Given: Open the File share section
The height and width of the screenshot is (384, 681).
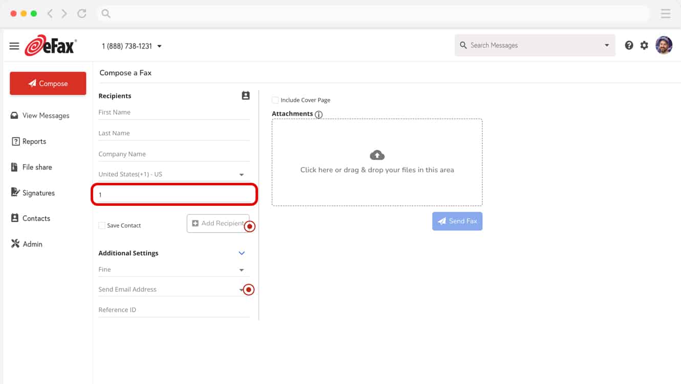Looking at the screenshot, I should 36,167.
